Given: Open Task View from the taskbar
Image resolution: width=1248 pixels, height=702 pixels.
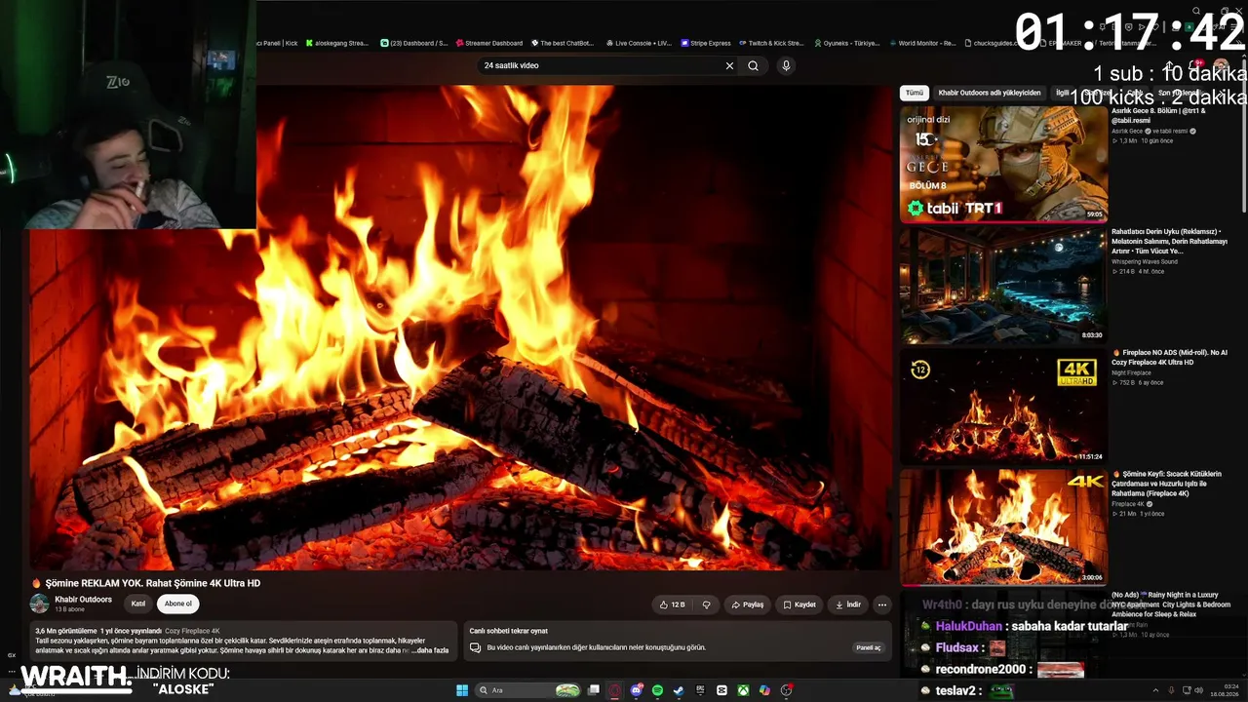Looking at the screenshot, I should (x=593, y=690).
